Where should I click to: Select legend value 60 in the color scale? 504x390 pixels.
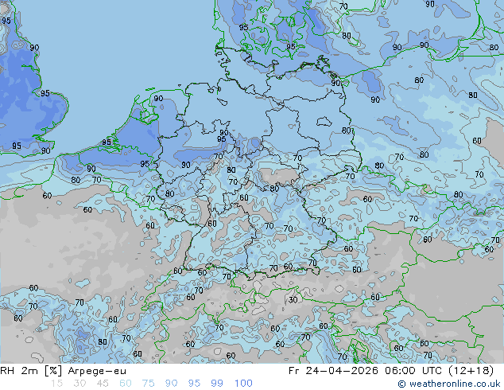point(126,384)
